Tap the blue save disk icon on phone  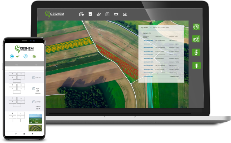(x=12, y=56)
